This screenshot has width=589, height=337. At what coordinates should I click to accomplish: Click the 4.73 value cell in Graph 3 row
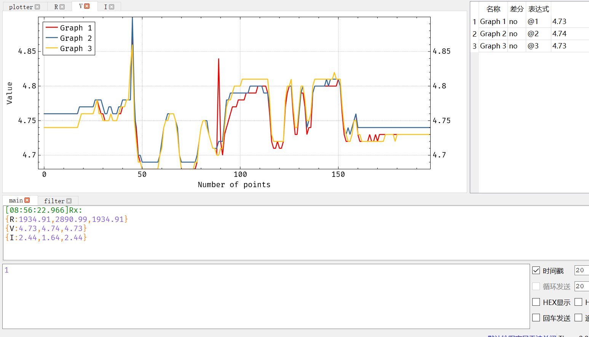[570, 46]
